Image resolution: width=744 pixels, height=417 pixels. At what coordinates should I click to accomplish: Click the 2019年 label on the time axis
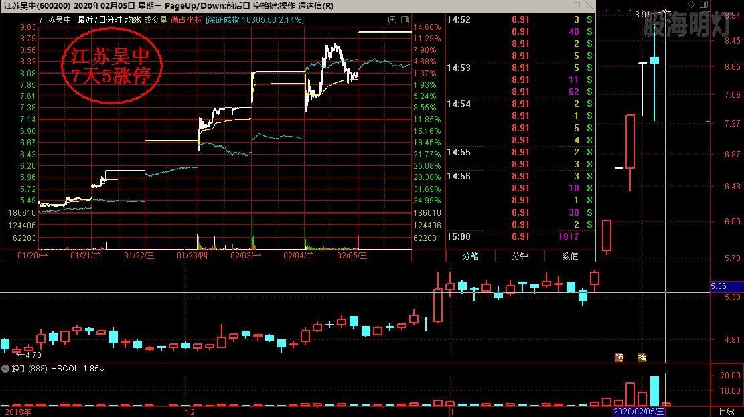pyautogui.click(x=17, y=412)
